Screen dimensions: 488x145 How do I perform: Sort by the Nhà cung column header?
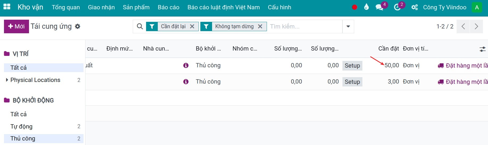coord(156,48)
